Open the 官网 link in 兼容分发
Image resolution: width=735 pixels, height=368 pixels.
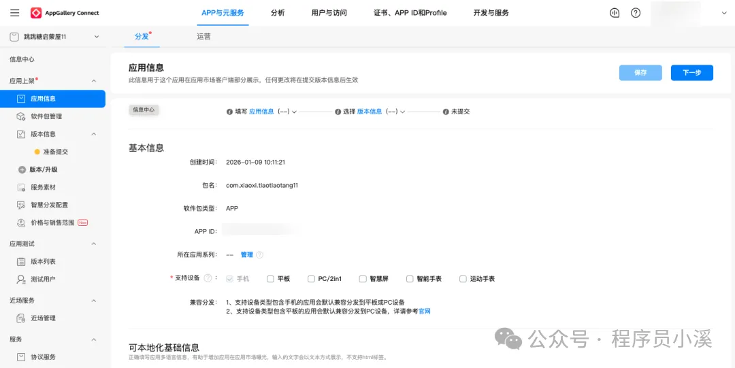tap(424, 311)
